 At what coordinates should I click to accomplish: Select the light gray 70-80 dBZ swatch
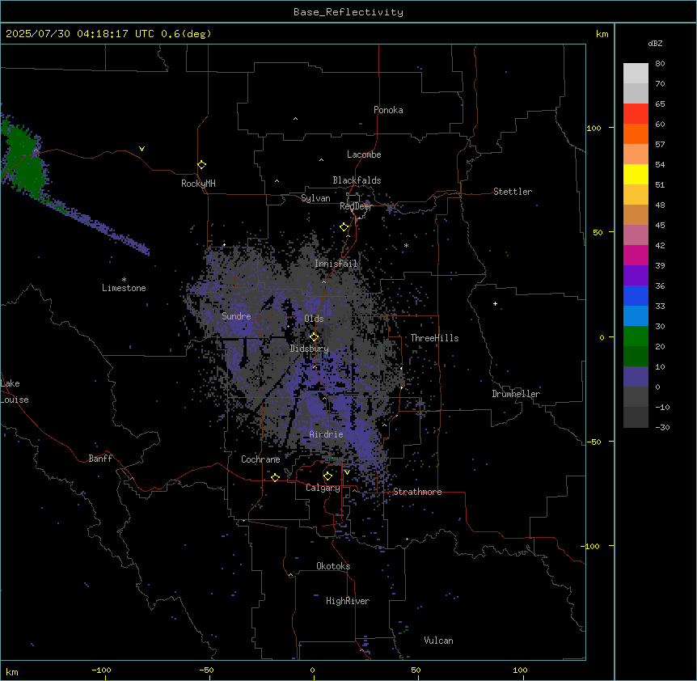click(x=636, y=73)
